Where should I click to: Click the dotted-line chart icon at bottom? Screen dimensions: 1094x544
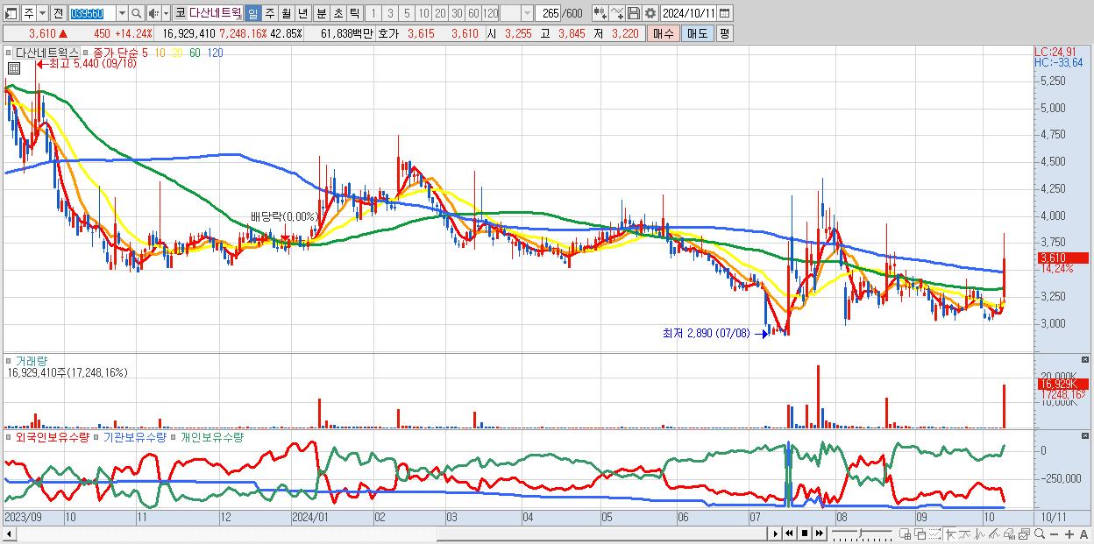[934, 533]
